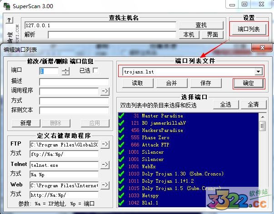Image resolution: width=274 pixels, height=214 pixels.
Task: Click the Web program path field
Action: click(64, 185)
